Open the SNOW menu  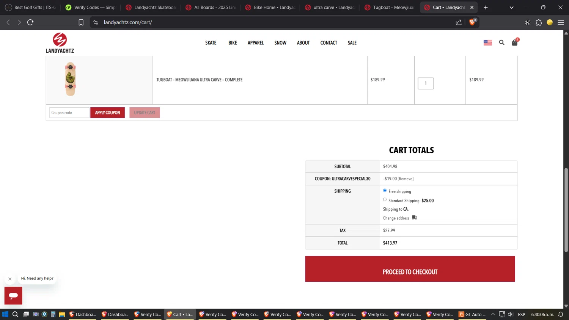point(280,43)
